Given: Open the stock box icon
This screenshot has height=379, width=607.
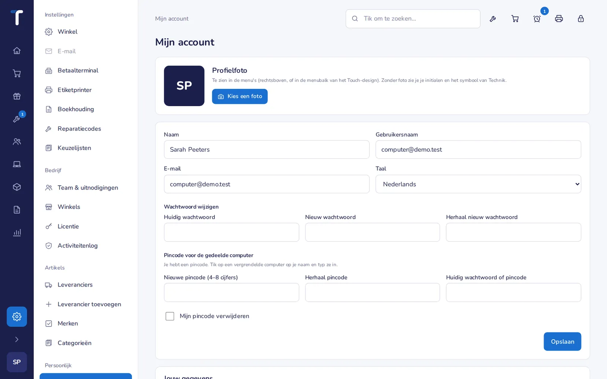Looking at the screenshot, I should (x=17, y=187).
